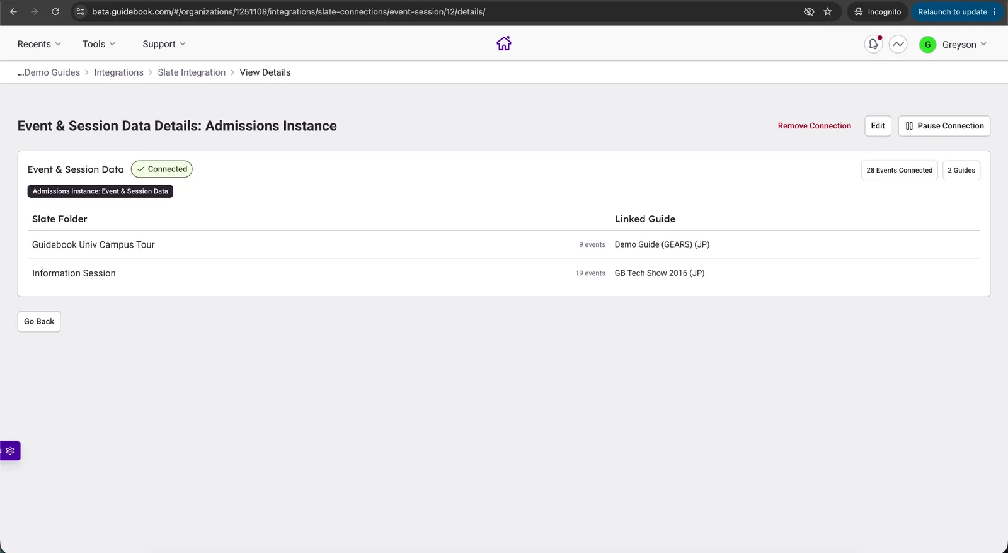
Task: Click the purple settings gear widget
Action: [x=10, y=451]
